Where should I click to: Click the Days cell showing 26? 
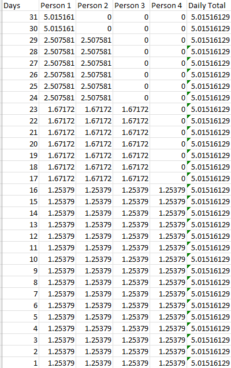pos(20,74)
